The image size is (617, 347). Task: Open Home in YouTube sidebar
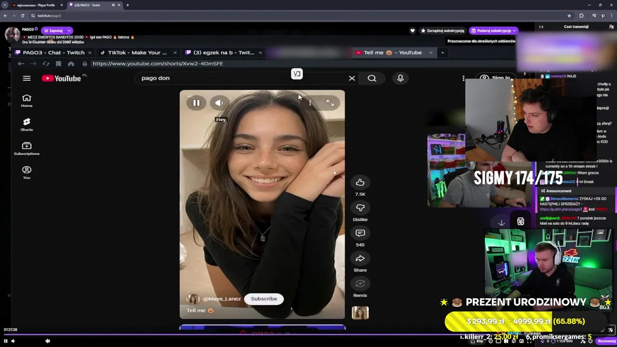coord(27,100)
